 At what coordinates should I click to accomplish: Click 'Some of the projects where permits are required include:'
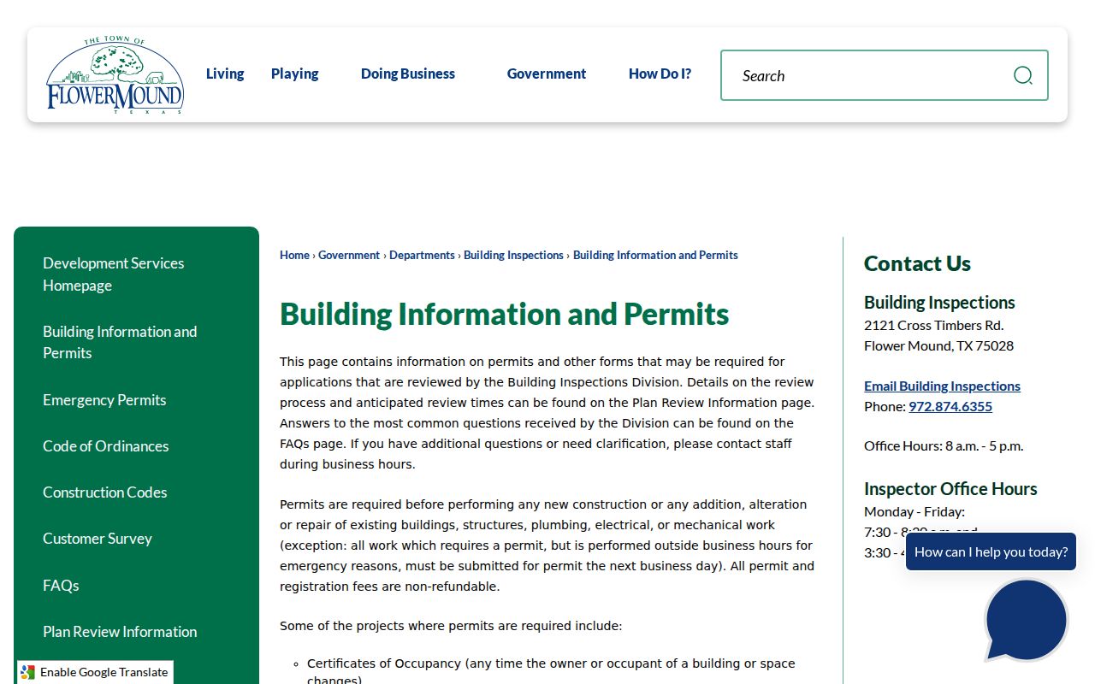[451, 626]
